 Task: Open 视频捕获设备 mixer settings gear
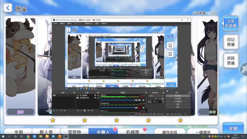click(144, 108)
